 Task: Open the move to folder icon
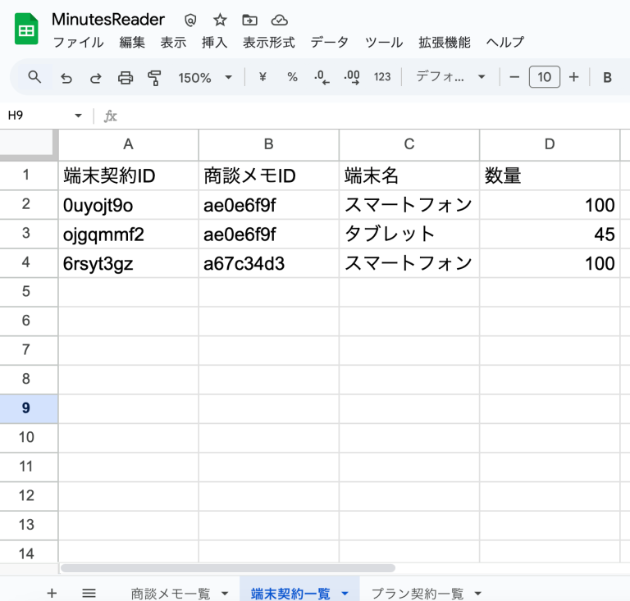pos(249,20)
